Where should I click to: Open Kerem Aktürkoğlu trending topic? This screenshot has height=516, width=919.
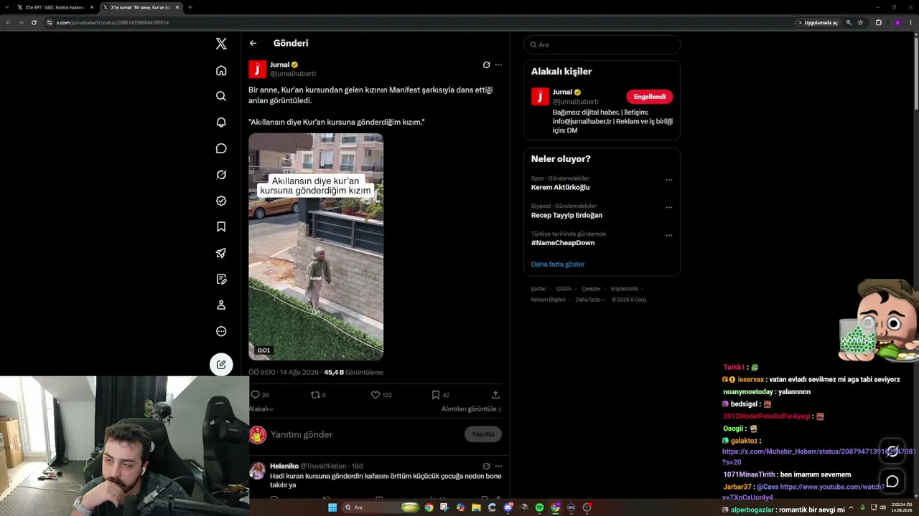click(x=560, y=187)
